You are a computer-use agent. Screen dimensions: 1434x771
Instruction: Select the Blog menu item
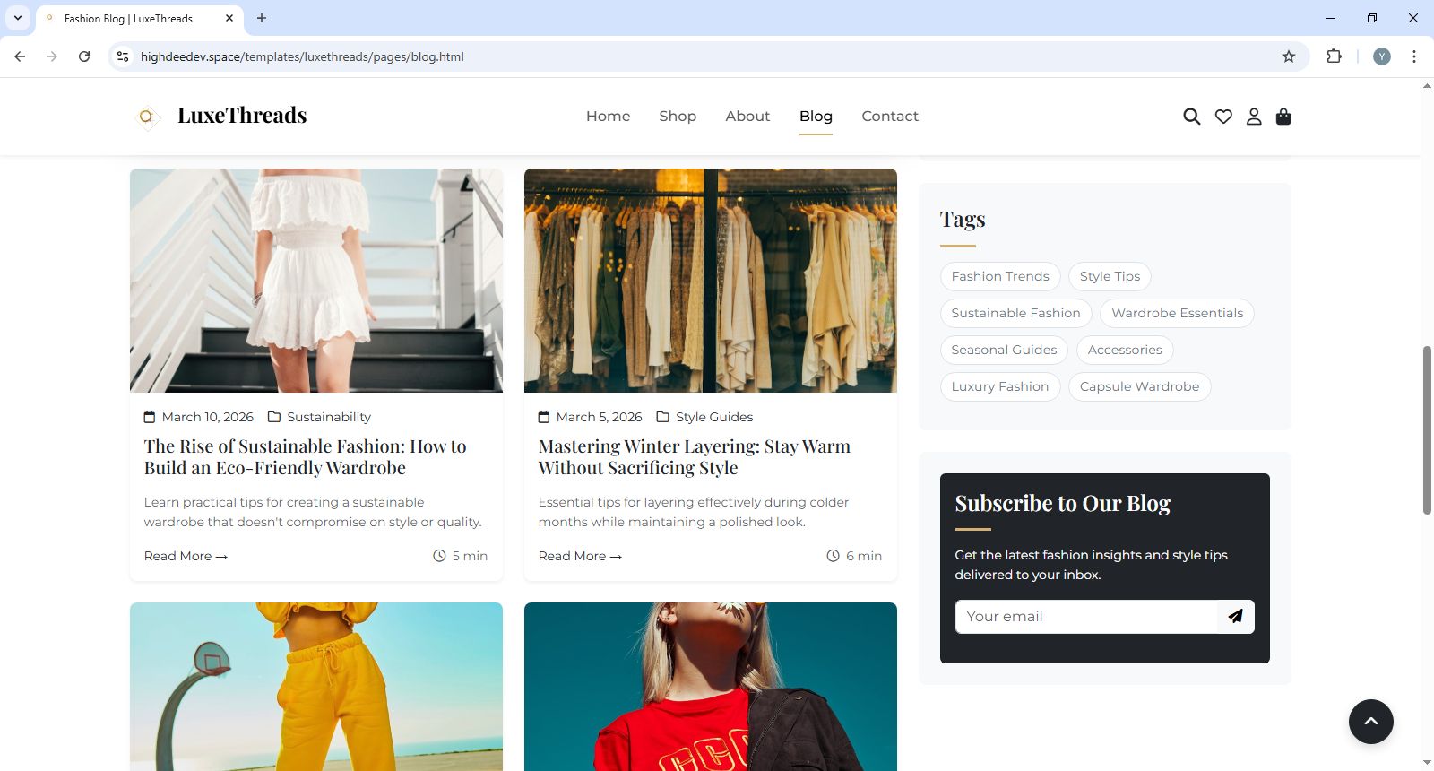click(x=816, y=117)
